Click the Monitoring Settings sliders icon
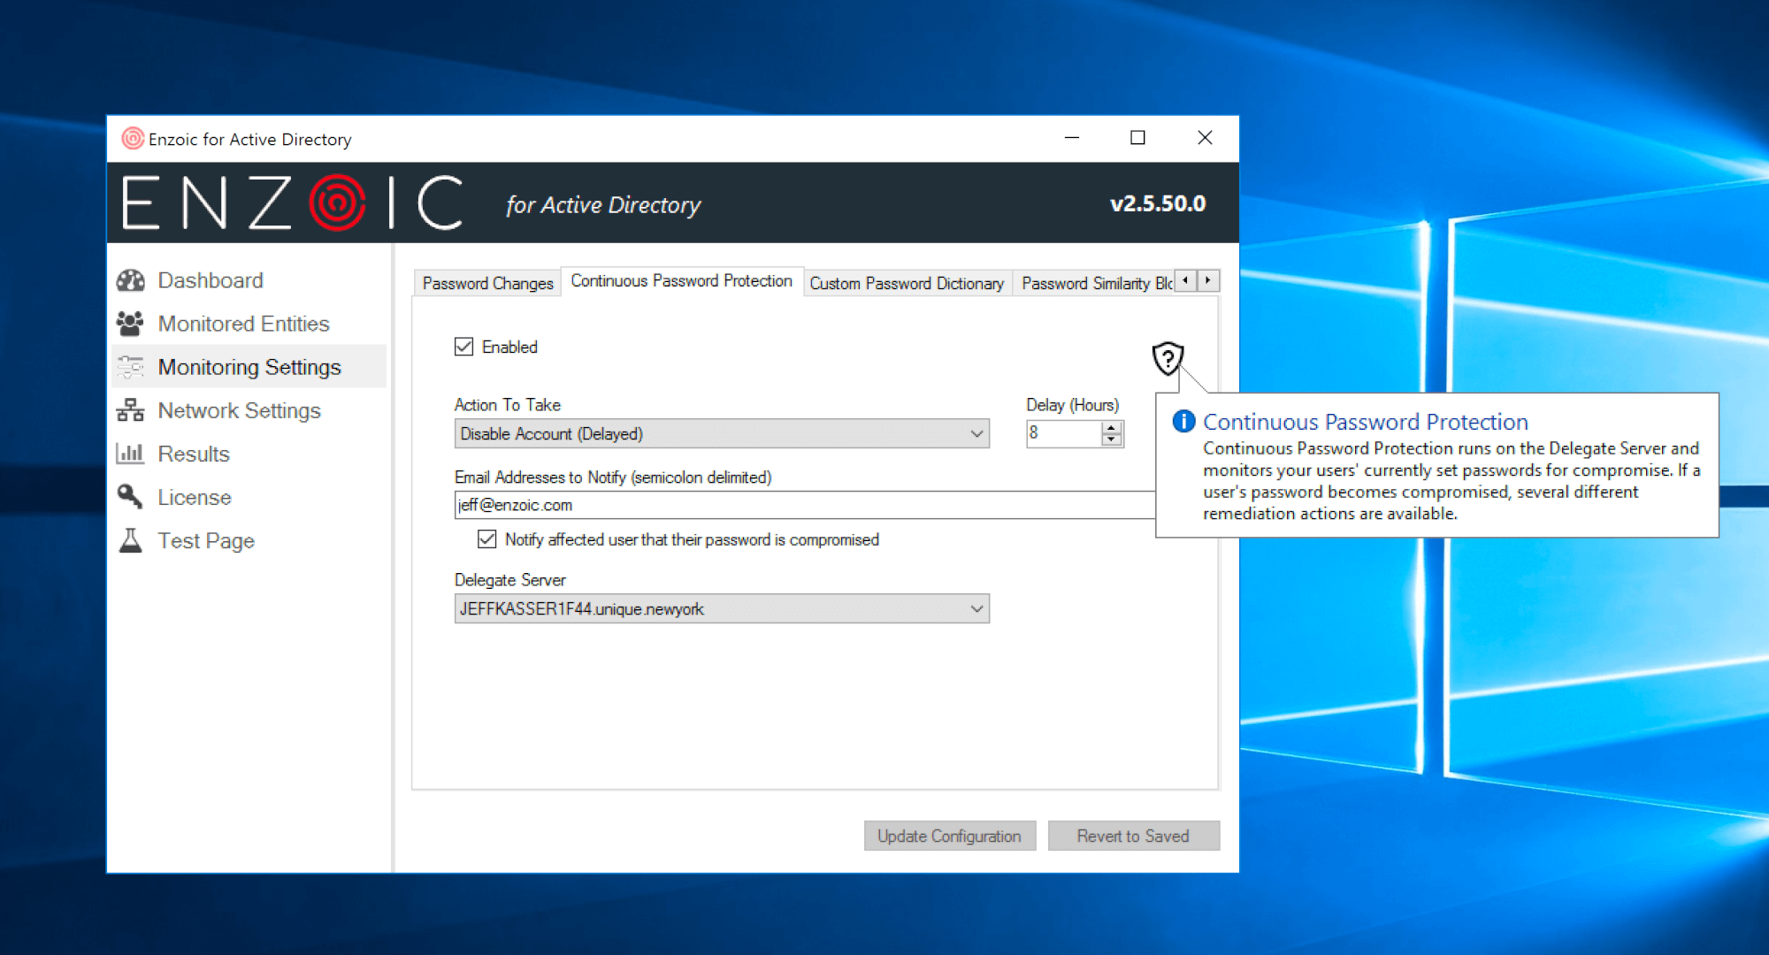The image size is (1769, 955). click(x=131, y=367)
